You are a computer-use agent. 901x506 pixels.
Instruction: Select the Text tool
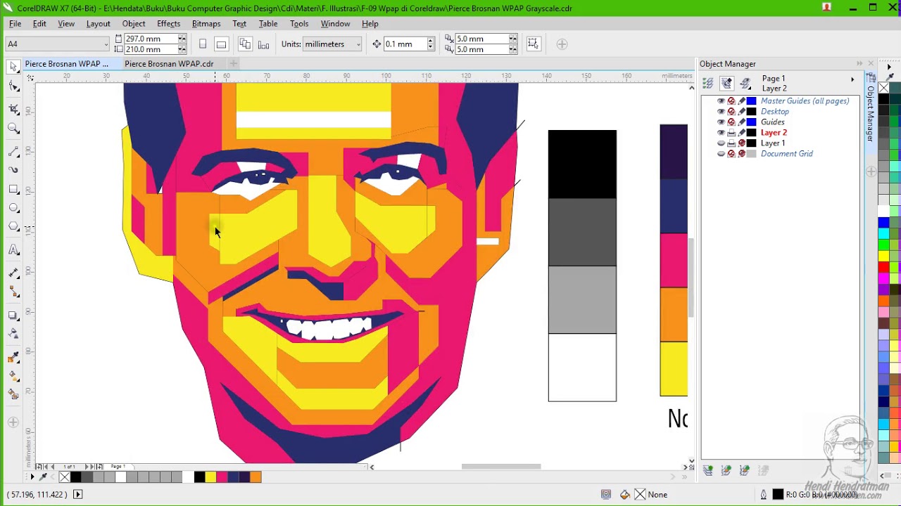pos(13,250)
